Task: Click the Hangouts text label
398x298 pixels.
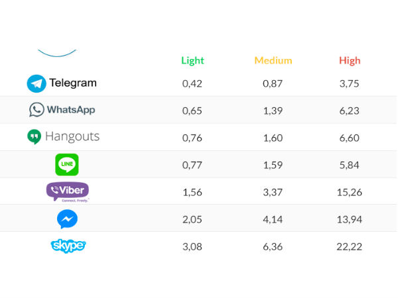Action: (72, 137)
